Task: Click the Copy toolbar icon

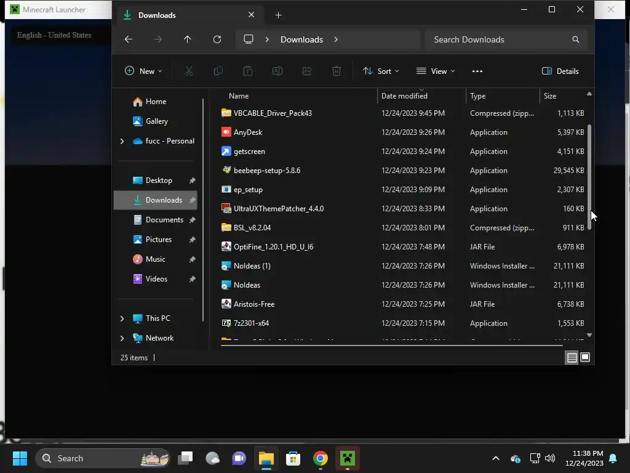Action: point(218,71)
